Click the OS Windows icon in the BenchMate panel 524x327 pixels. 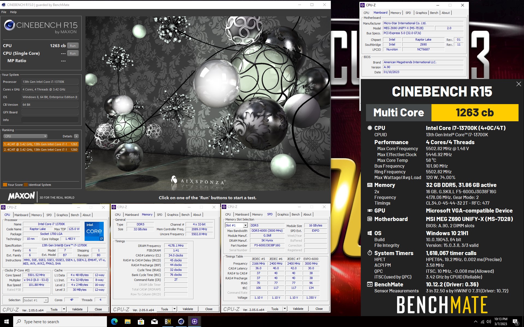[370, 233]
